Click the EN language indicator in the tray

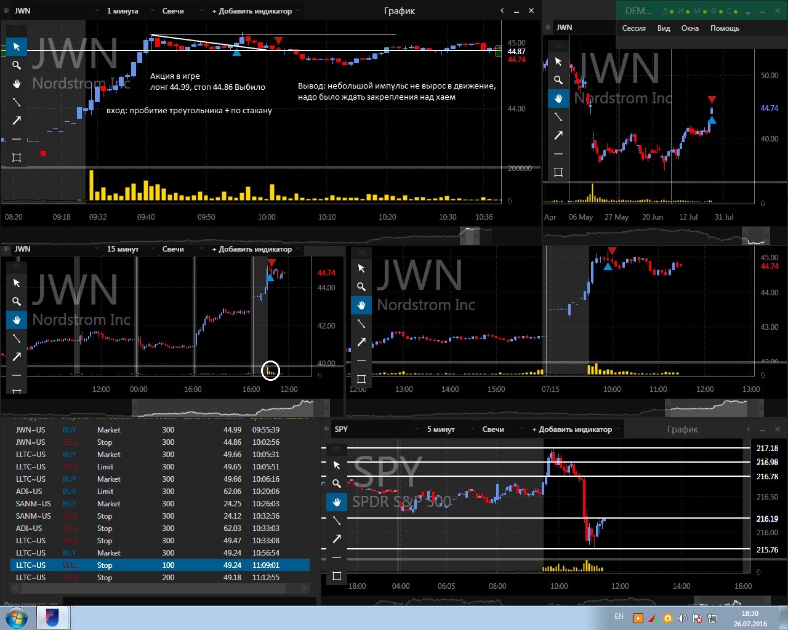coord(619,616)
